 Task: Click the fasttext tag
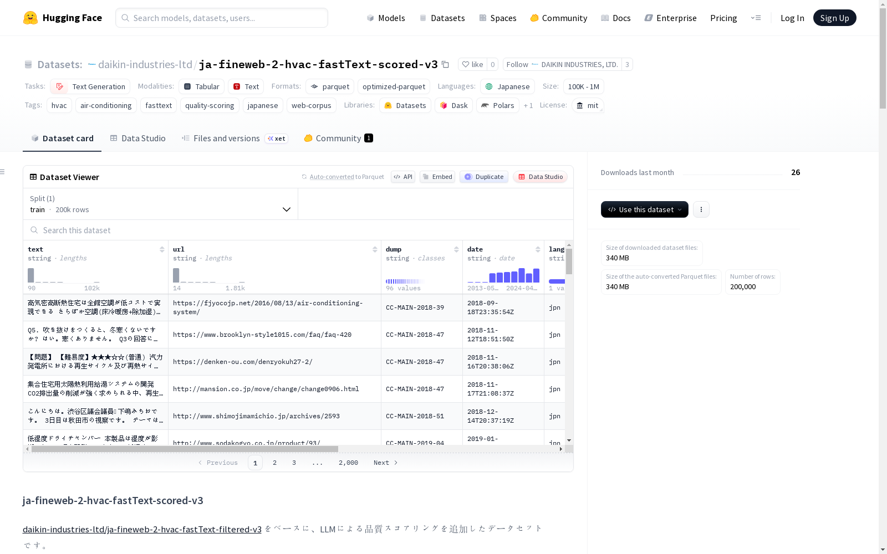(x=159, y=105)
